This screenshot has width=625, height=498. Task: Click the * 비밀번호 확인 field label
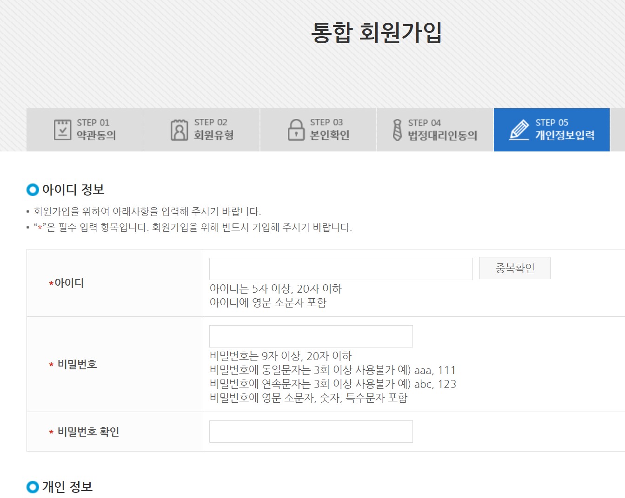[x=84, y=432]
